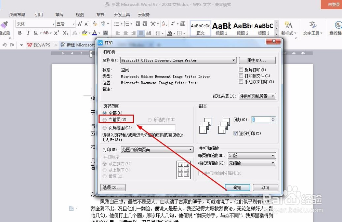The width and height of the screenshot is (342, 222).
Task: Select the 当前页 current page option
Action: pos(104,120)
